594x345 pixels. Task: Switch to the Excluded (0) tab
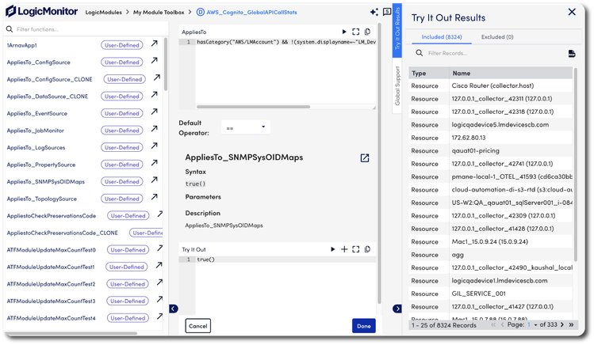pos(497,36)
